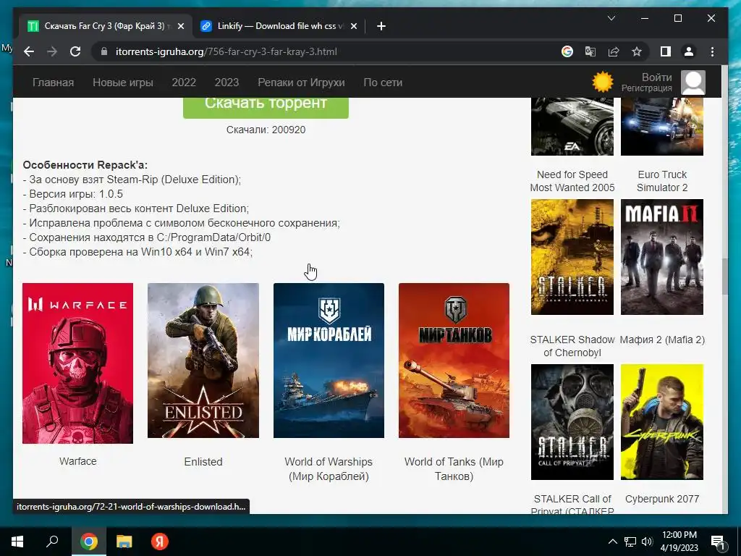Click Need for Speed Most Wanted 2005 link

point(572,181)
